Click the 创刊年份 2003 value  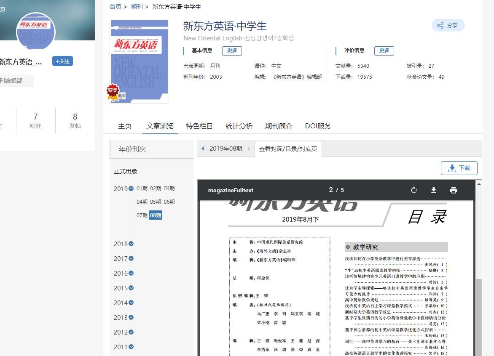click(x=216, y=77)
